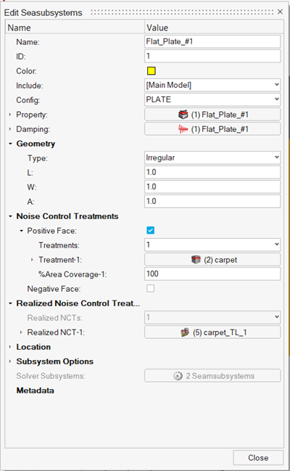Click the Close button
The image size is (290, 471).
point(258,458)
